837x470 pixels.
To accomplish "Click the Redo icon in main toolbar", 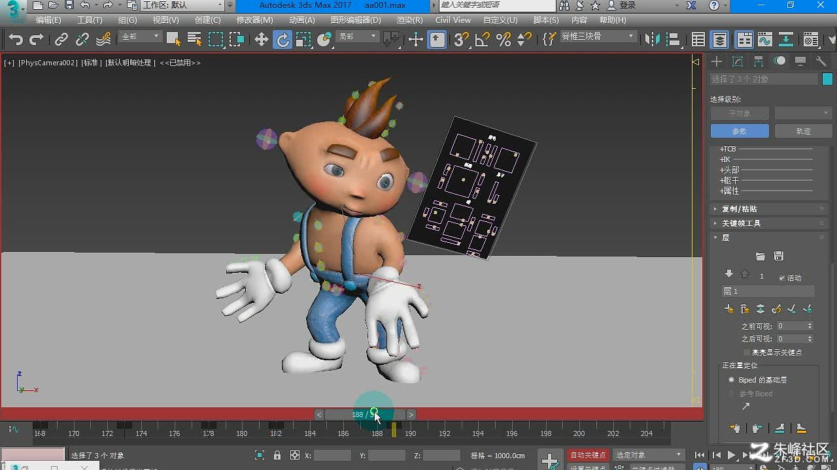I will coord(37,40).
